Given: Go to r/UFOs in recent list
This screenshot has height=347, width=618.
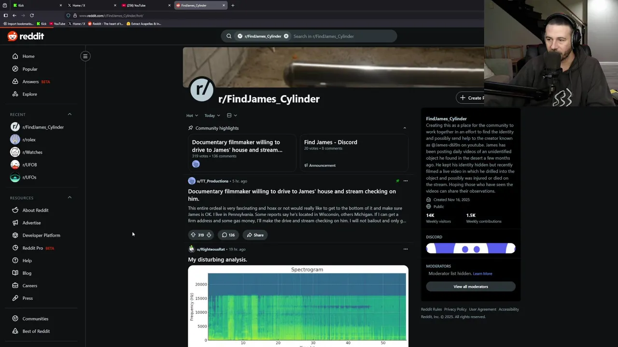Looking at the screenshot, I should click(29, 177).
